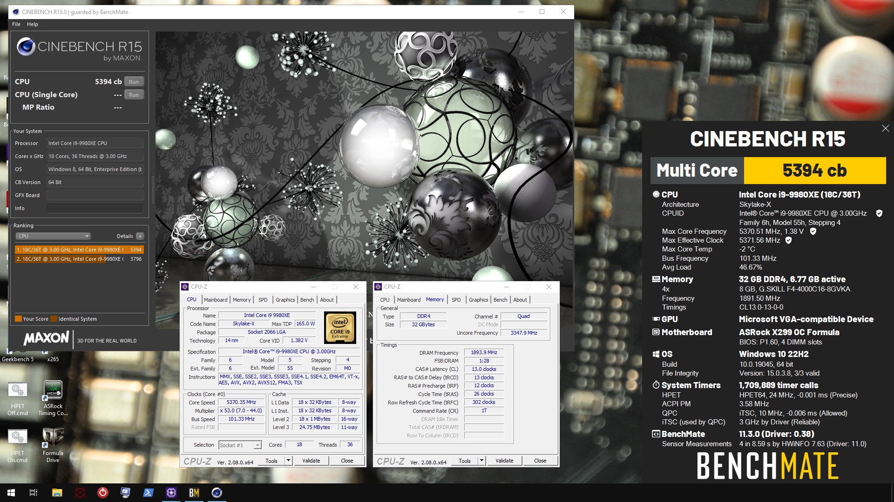Open Cinebench File menu
Screen dimensions: 894x502
tap(16, 24)
